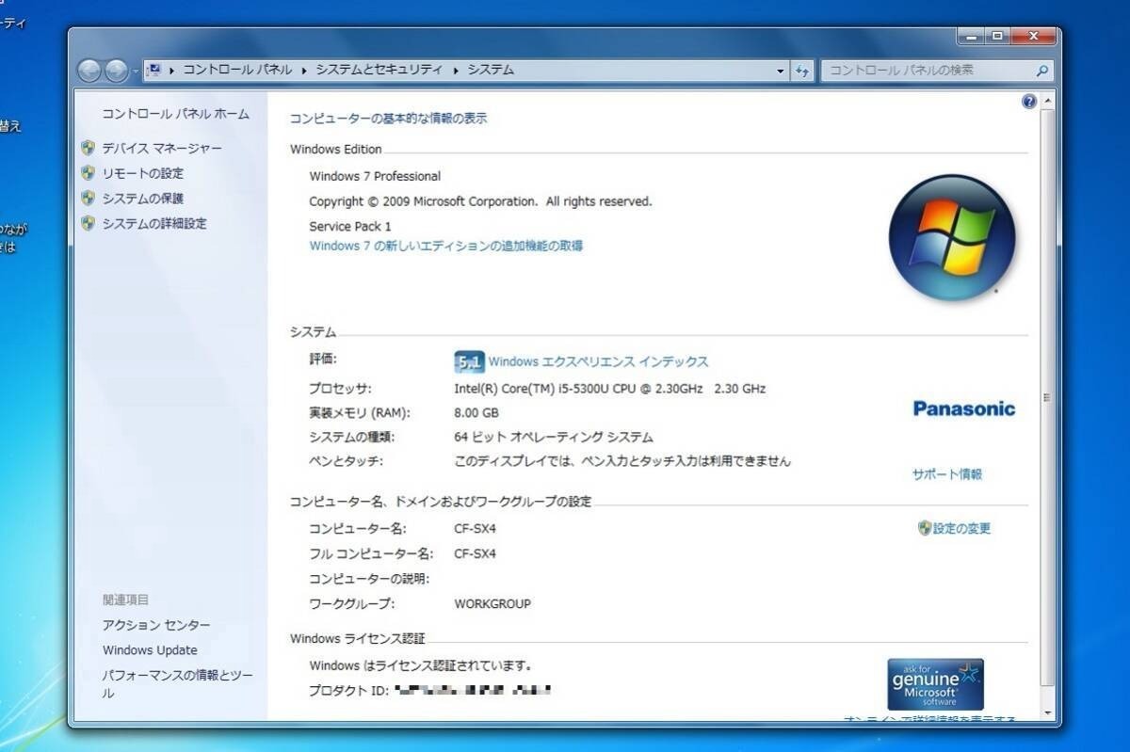Click the shield icon beside システムの保護
Screen dimensions: 1130x752
(x=89, y=199)
